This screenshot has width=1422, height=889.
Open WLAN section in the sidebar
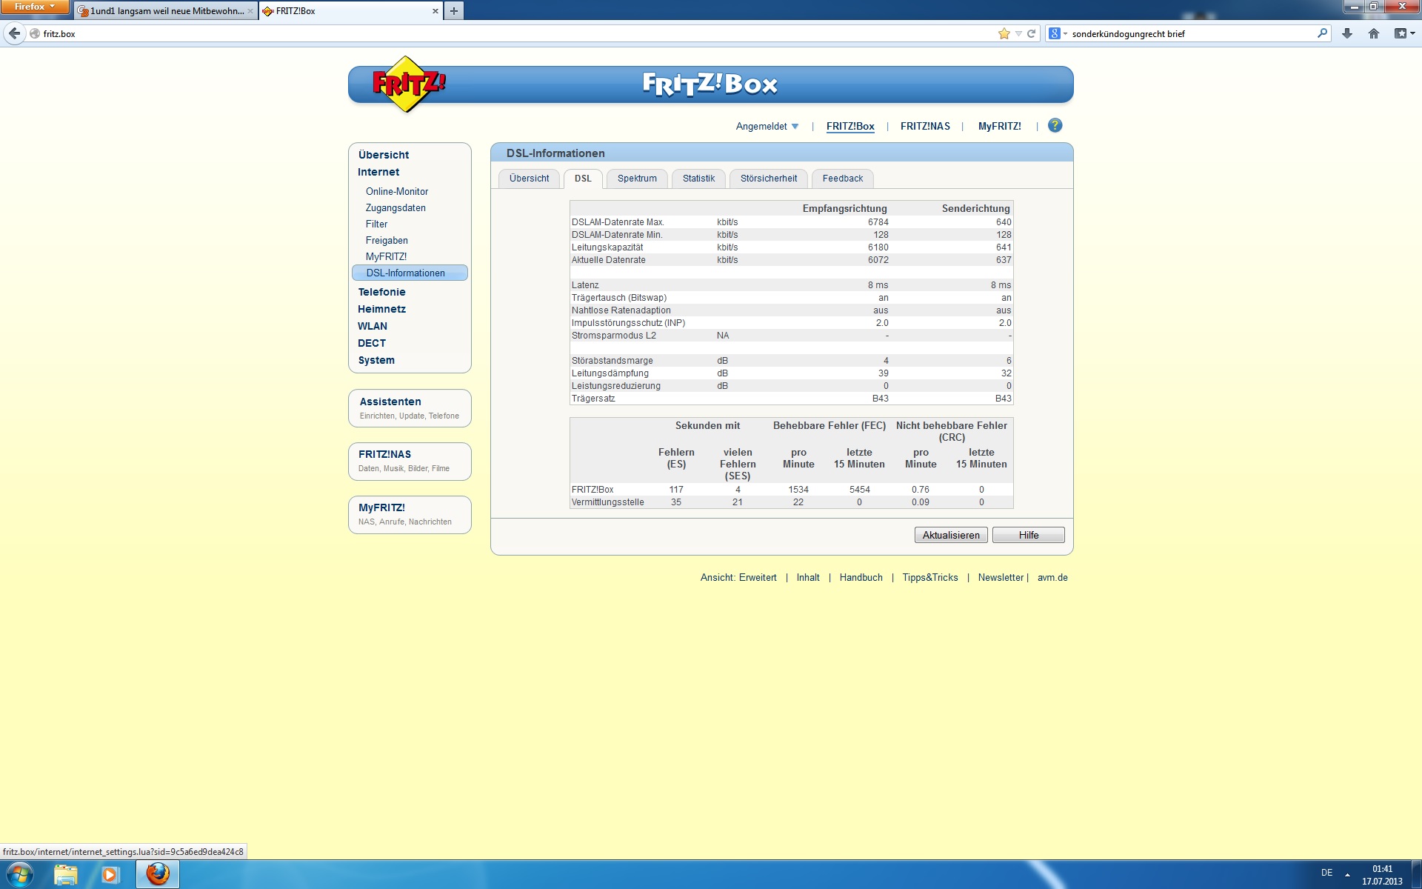point(372,326)
